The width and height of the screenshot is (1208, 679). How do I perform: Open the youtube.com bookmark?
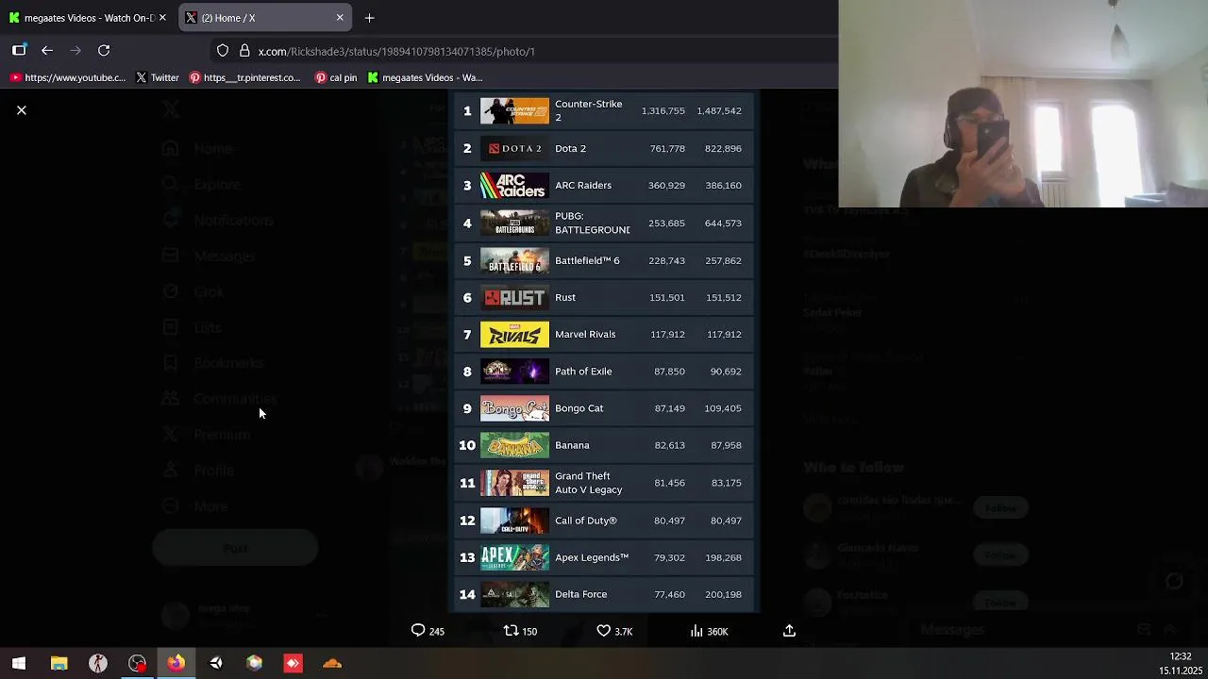(x=67, y=77)
